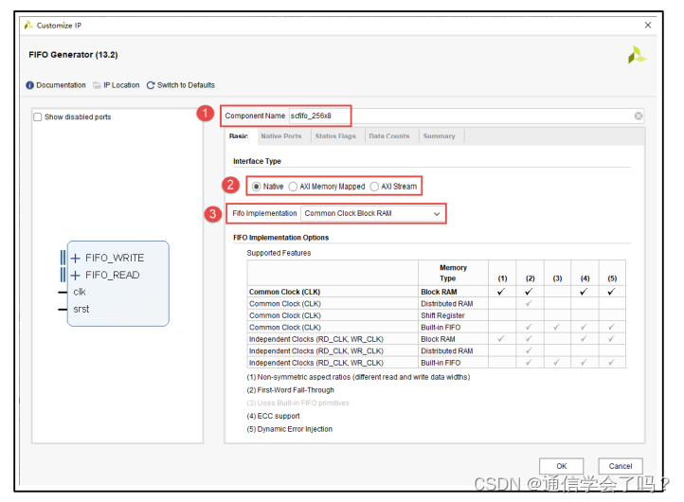Open the Fifo Implementation dropdown
The image size is (684, 502).
(372, 214)
